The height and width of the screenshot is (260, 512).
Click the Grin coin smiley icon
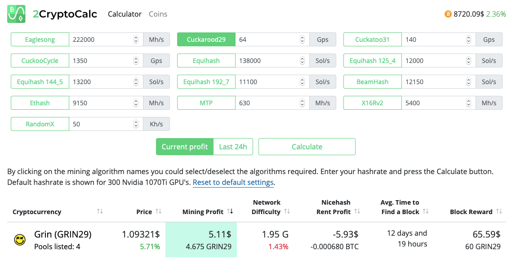[20, 240]
